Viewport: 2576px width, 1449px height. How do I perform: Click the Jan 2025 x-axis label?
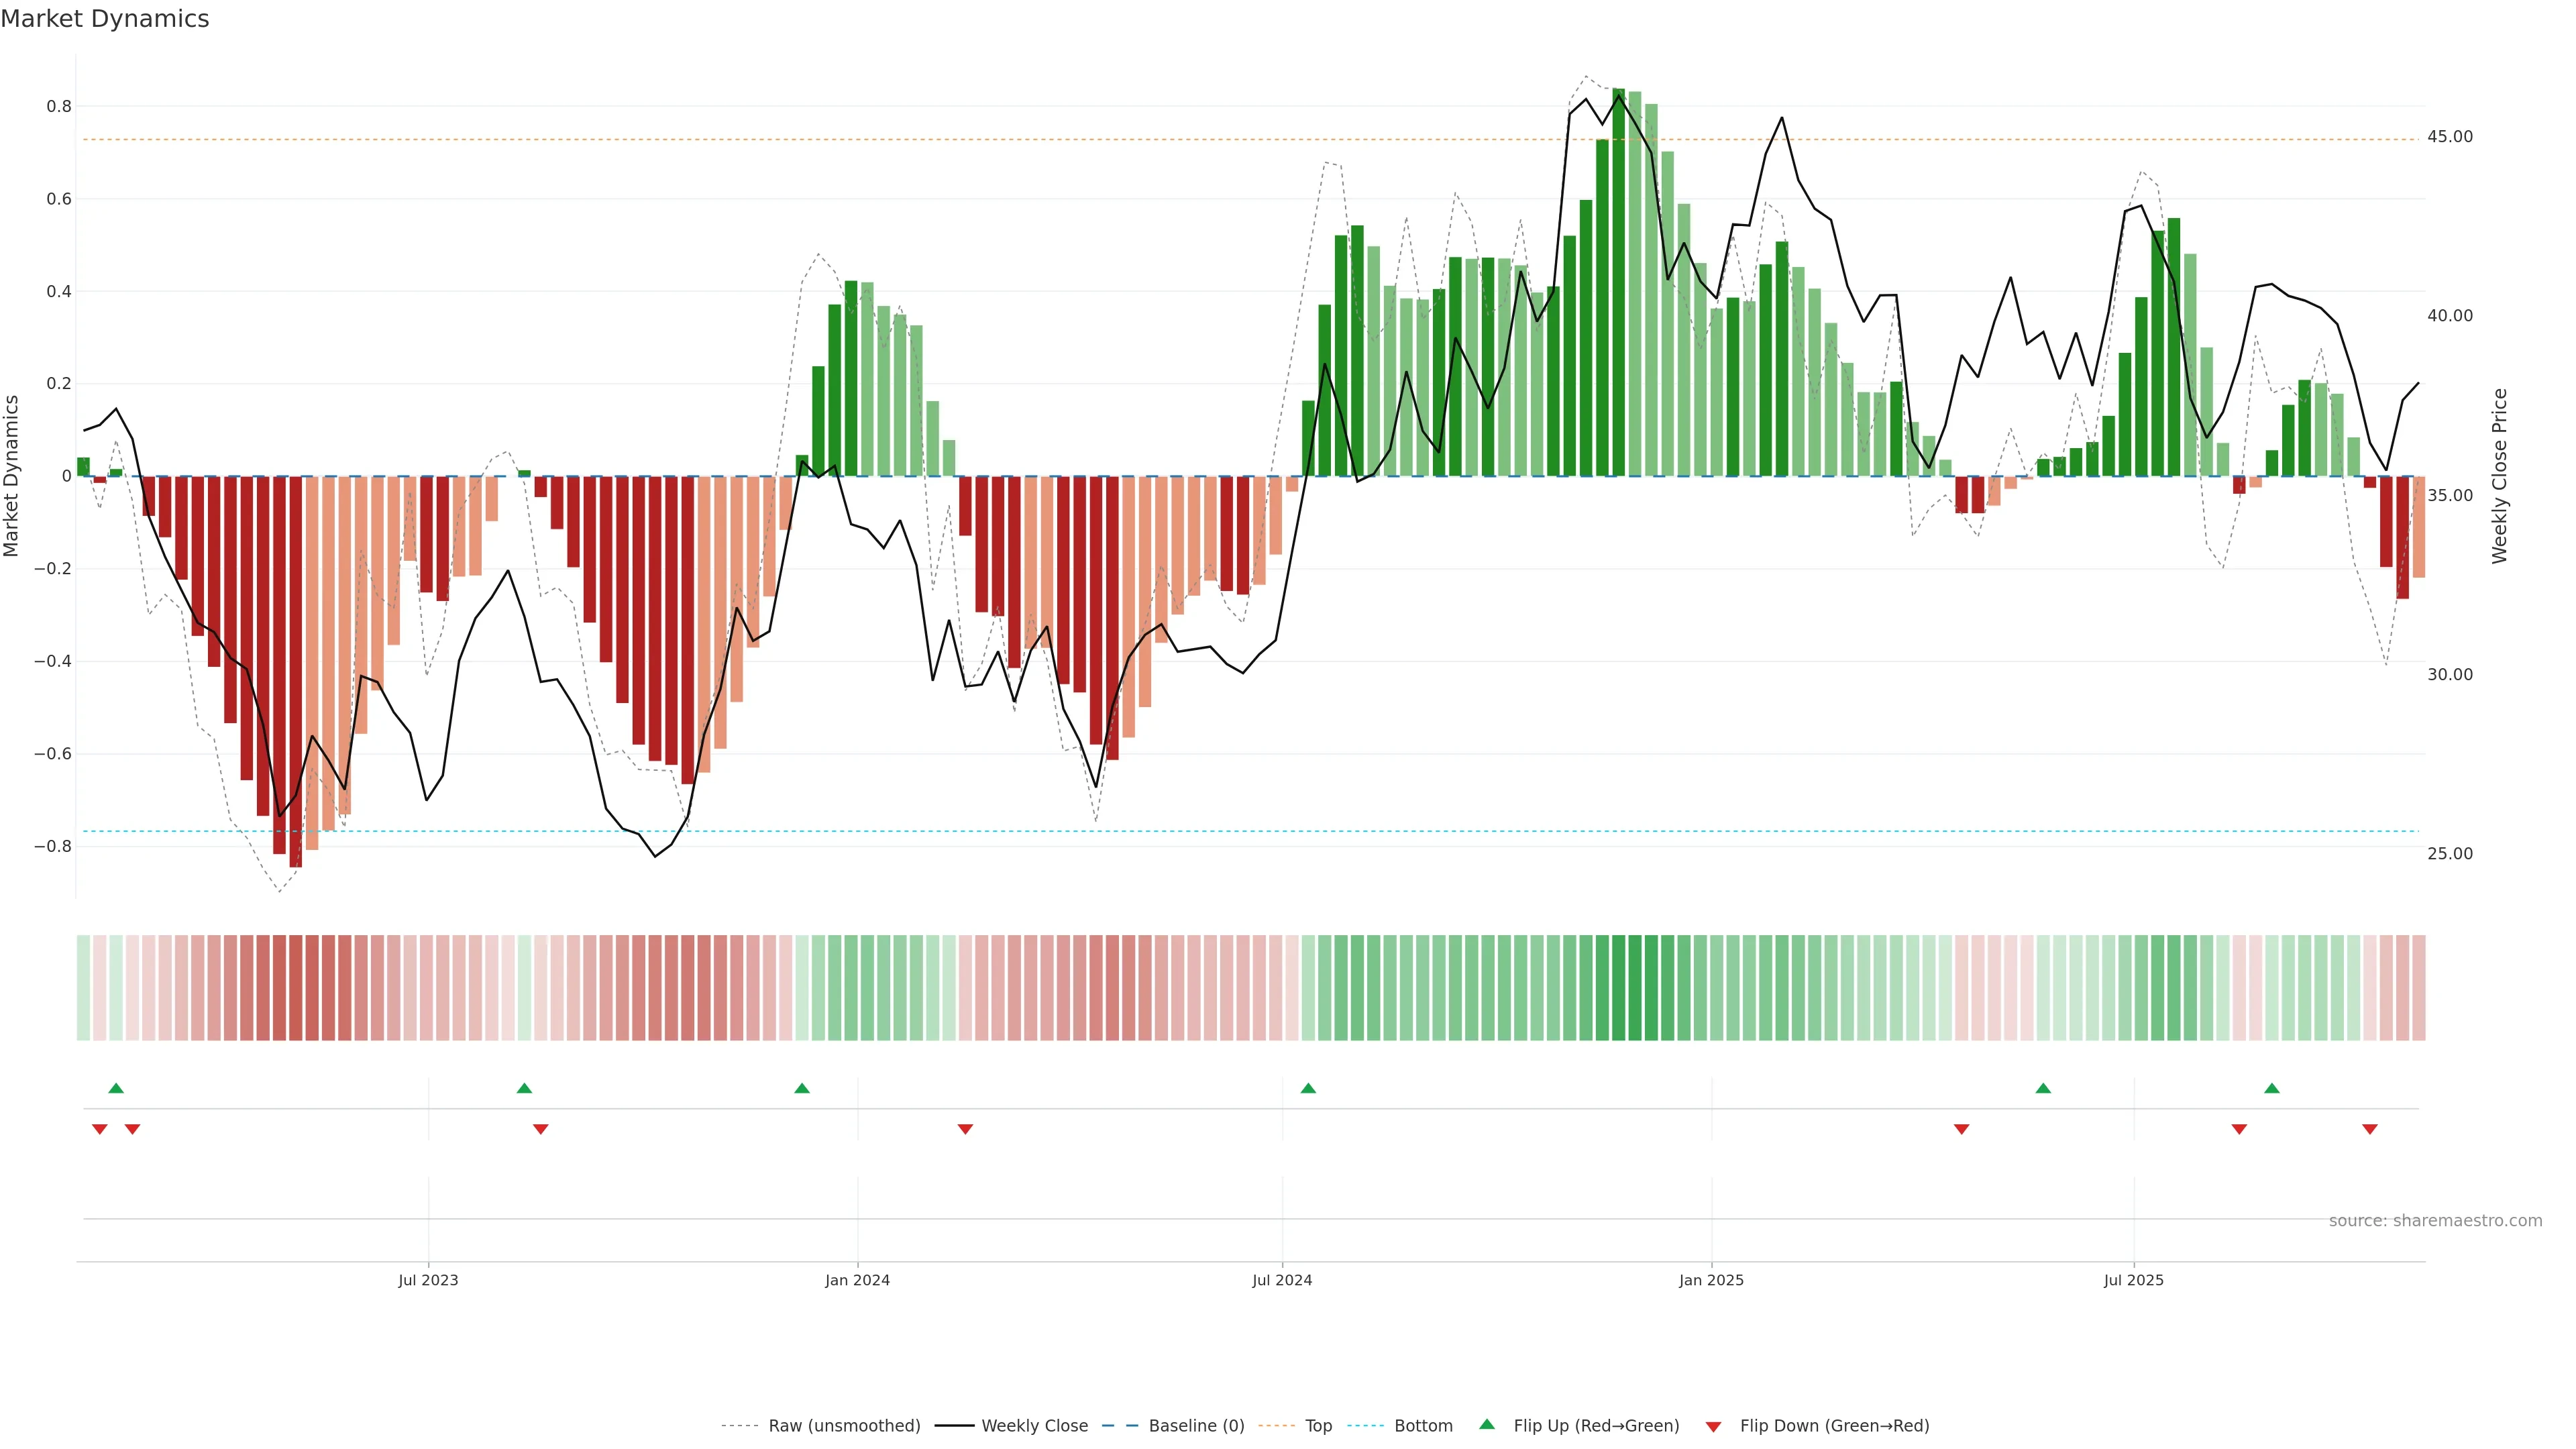coord(1711,1280)
